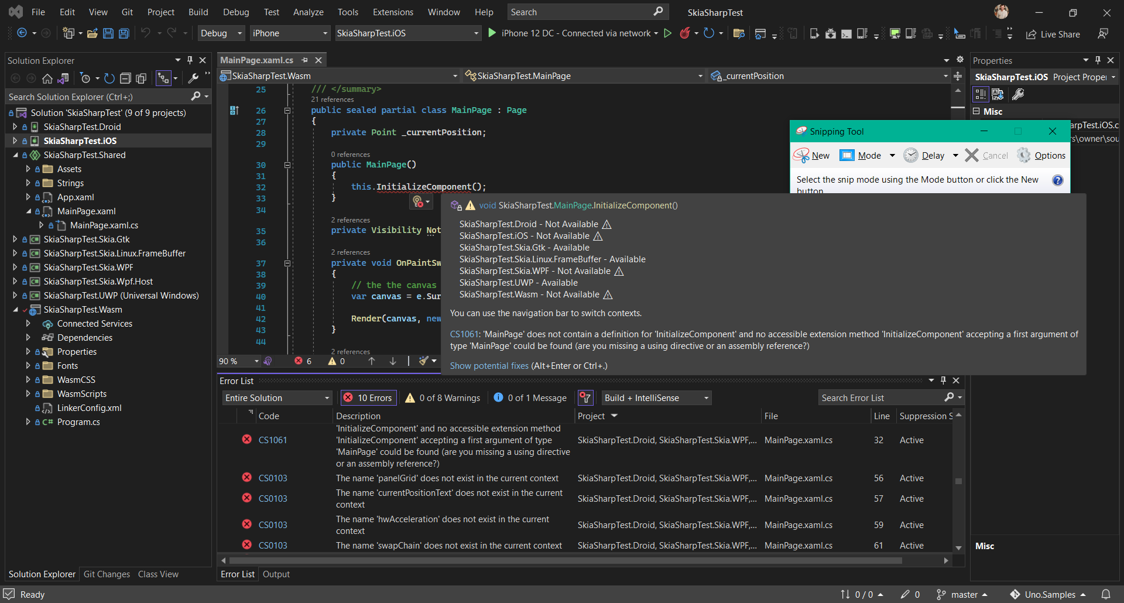Expand the SkiaSharpTest.Droid project node
The height and width of the screenshot is (603, 1124).
[15, 126]
